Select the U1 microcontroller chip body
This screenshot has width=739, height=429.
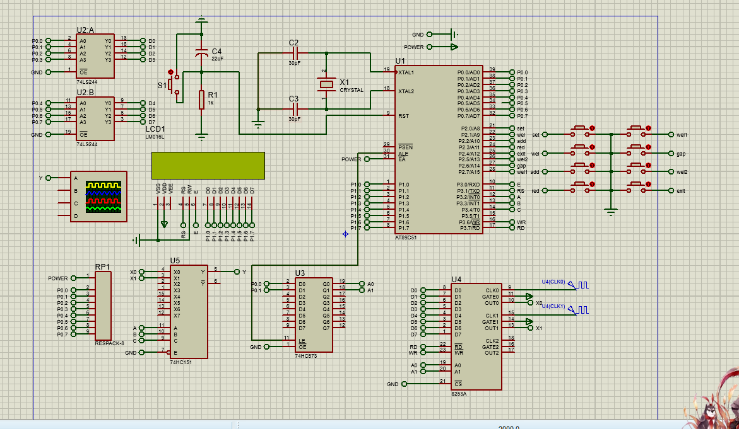439,149
